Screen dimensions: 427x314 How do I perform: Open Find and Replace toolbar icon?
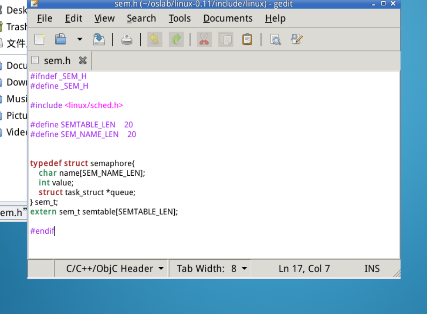point(296,39)
